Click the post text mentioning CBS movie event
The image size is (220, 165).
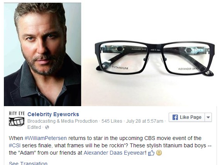(x=110, y=145)
